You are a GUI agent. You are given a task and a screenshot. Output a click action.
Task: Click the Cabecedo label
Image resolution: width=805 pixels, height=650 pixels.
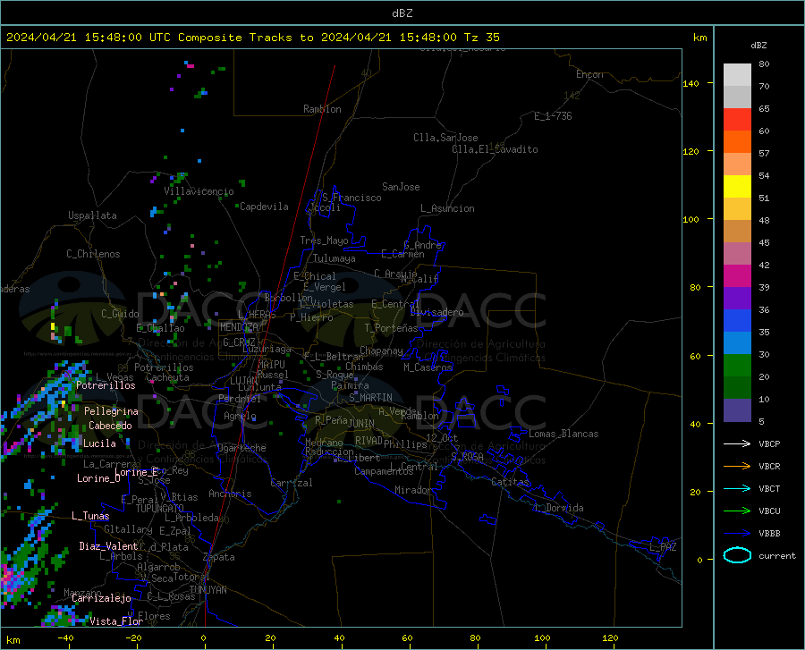[110, 426]
